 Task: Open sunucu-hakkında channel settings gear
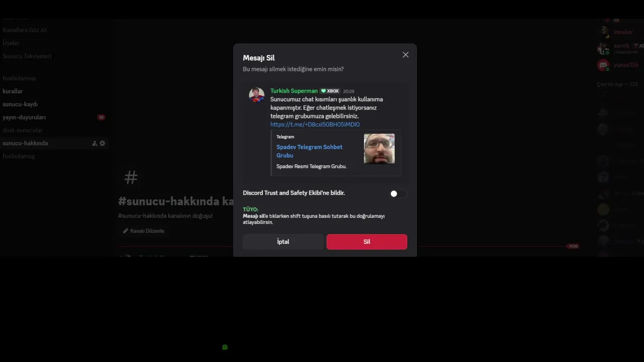tap(103, 143)
